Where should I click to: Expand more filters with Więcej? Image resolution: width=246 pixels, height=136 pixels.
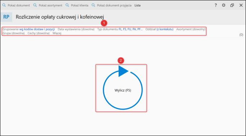coord(57,33)
